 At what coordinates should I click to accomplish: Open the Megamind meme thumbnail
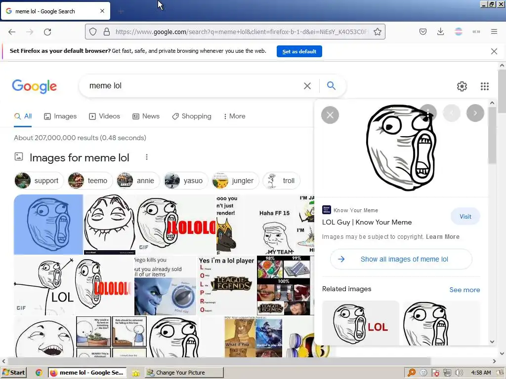165,285
